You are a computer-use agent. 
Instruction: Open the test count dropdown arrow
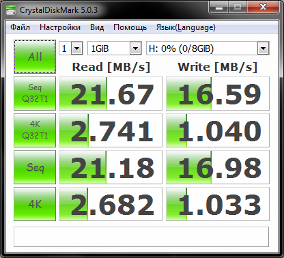tap(76, 48)
